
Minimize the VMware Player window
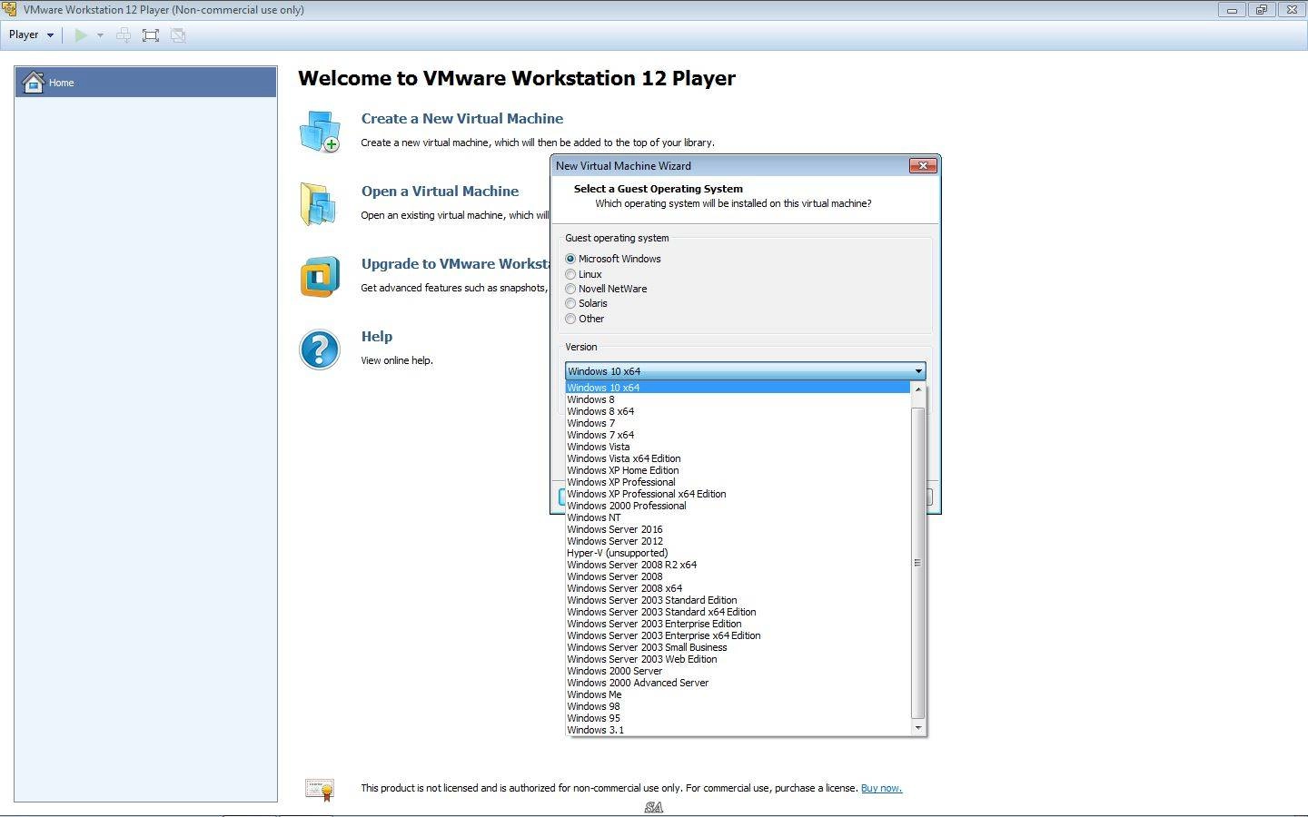tap(1232, 10)
